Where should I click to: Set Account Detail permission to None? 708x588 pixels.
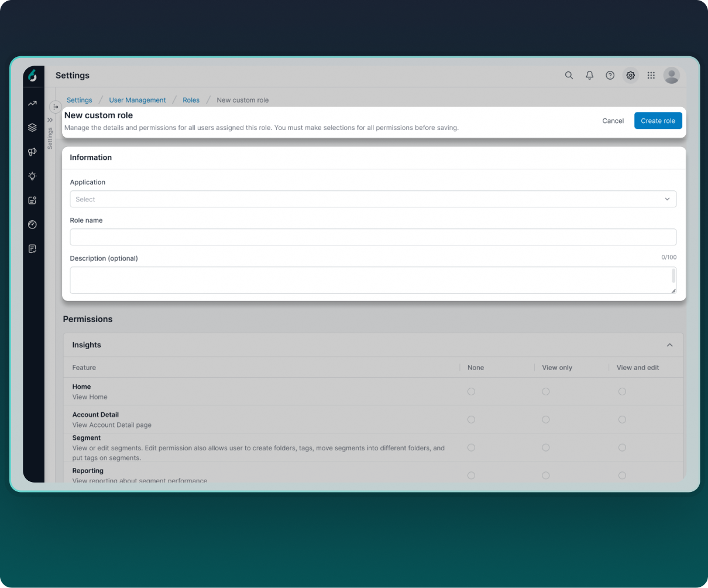pyautogui.click(x=471, y=419)
